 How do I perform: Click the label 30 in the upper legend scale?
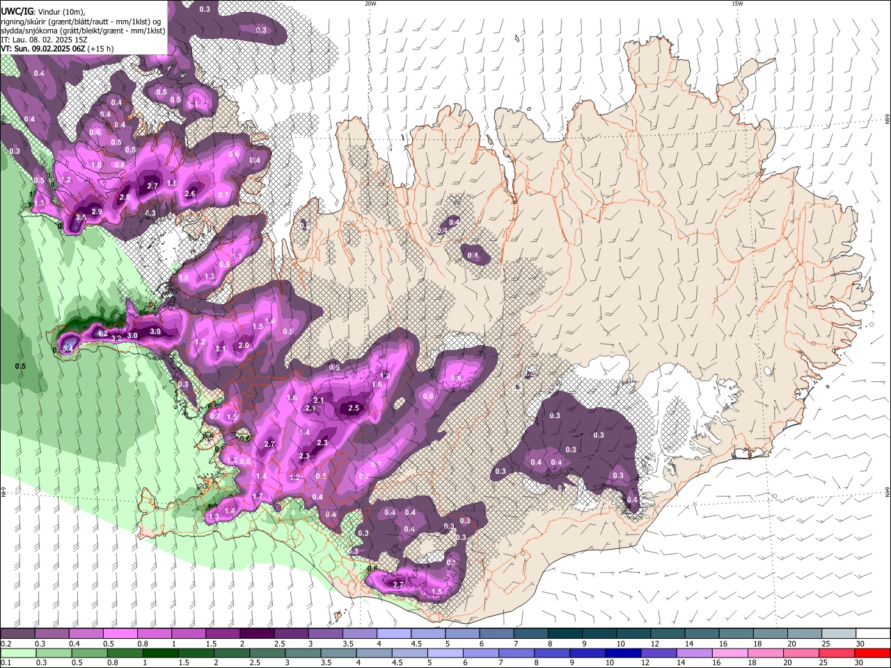pos(860,644)
